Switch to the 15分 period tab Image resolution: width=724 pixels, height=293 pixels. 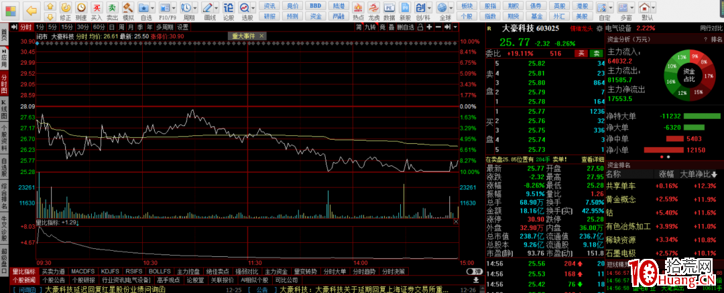pos(68,27)
